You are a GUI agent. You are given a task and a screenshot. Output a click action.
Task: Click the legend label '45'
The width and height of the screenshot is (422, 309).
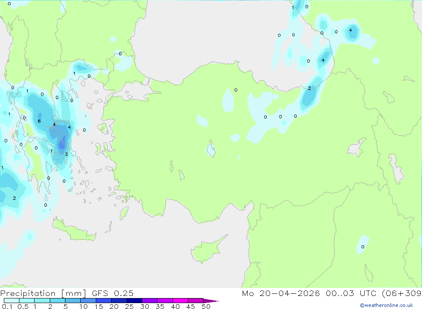[x=191, y=306]
